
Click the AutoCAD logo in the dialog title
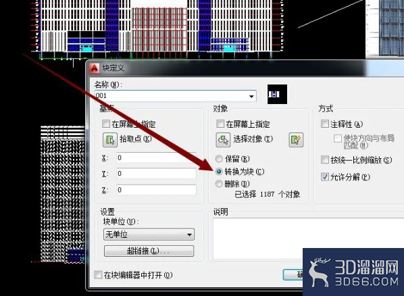pyautogui.click(x=95, y=68)
